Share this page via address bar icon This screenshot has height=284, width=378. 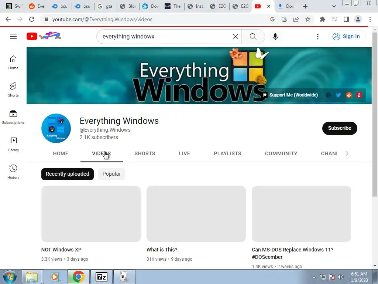pyautogui.click(x=296, y=19)
